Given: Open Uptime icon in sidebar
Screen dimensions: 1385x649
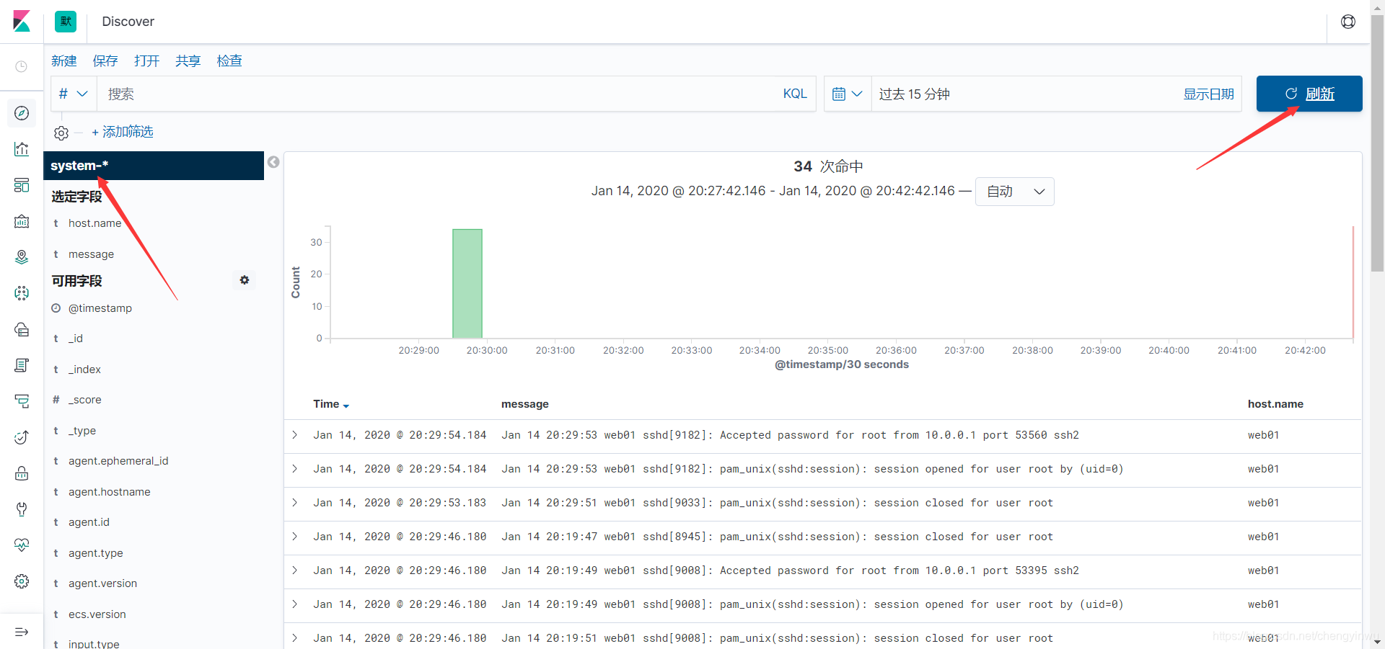Looking at the screenshot, I should pyautogui.click(x=22, y=437).
